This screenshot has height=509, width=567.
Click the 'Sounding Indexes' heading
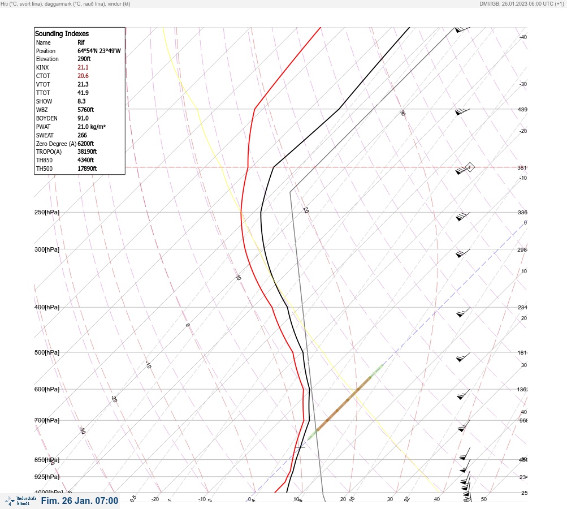pyautogui.click(x=62, y=33)
